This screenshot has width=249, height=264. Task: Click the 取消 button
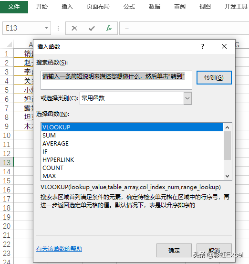[x=214, y=250]
